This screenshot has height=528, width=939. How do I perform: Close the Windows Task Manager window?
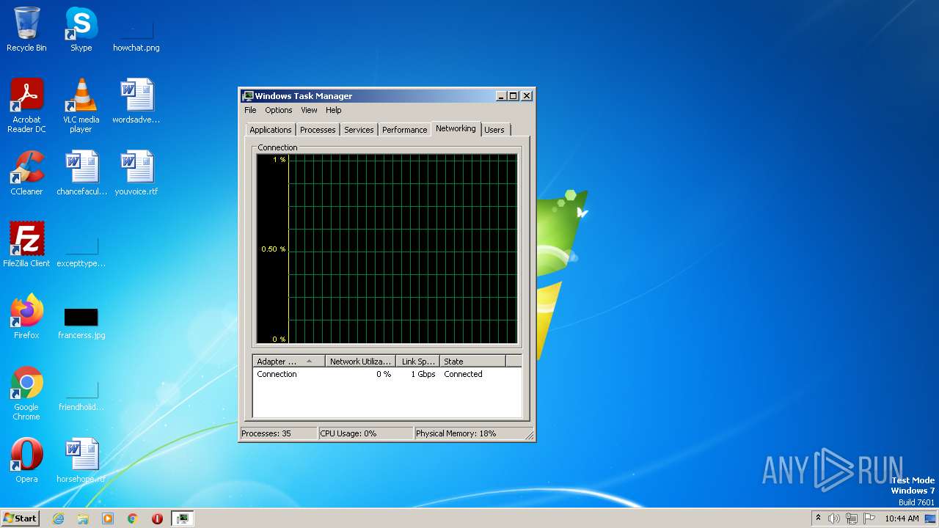527,96
